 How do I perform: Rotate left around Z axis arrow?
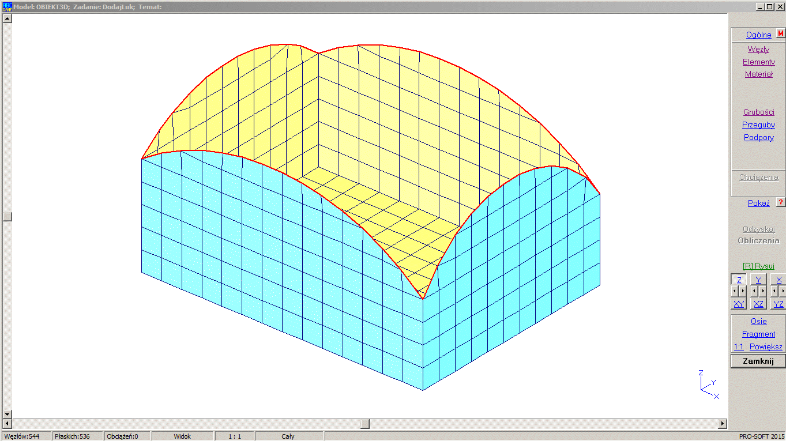(x=734, y=292)
